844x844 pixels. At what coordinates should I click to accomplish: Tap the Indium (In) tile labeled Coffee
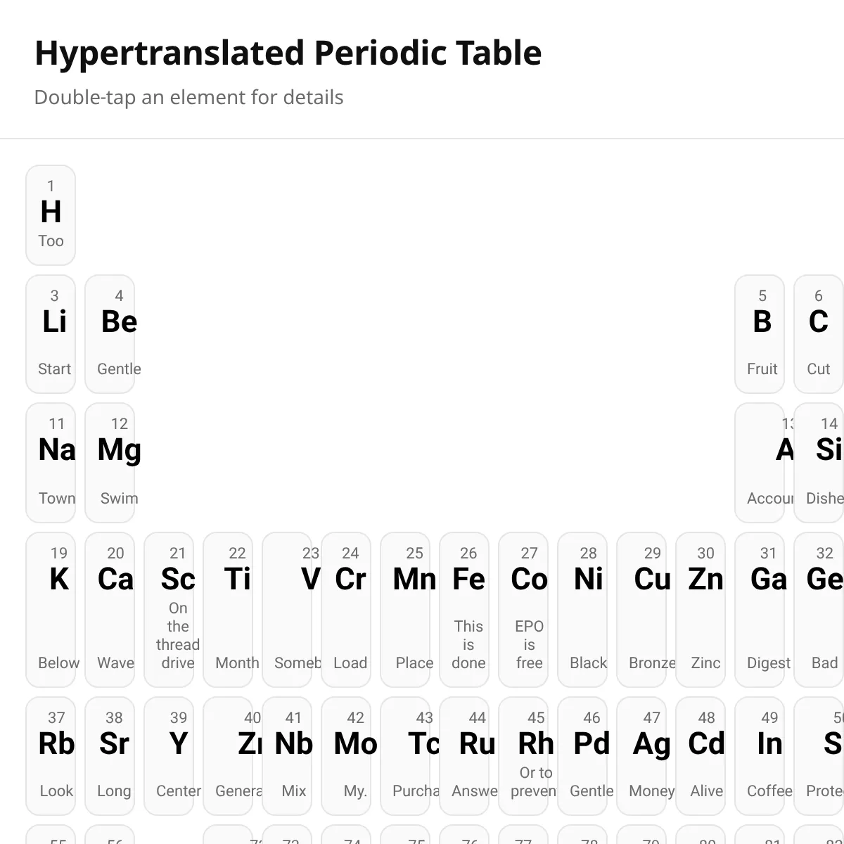pos(760,756)
